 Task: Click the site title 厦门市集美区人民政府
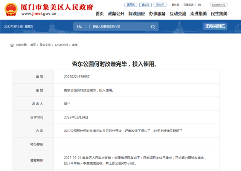57,7
